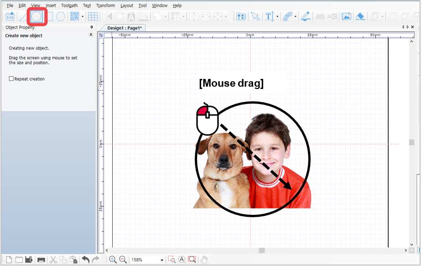Close the document tab with X

[x=412, y=27]
